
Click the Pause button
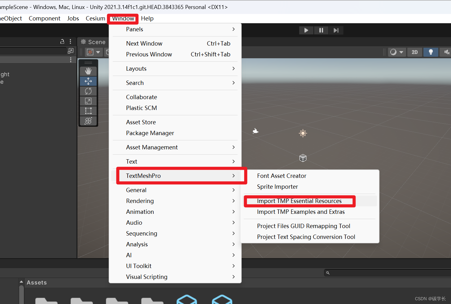point(321,30)
